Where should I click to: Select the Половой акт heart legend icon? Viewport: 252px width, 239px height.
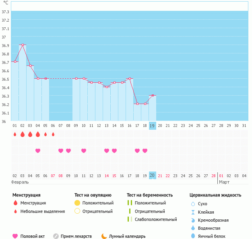(15, 236)
